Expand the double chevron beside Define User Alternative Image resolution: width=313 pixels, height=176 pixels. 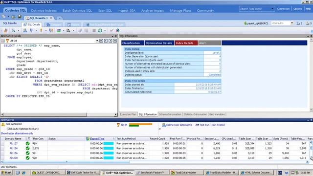159,129
